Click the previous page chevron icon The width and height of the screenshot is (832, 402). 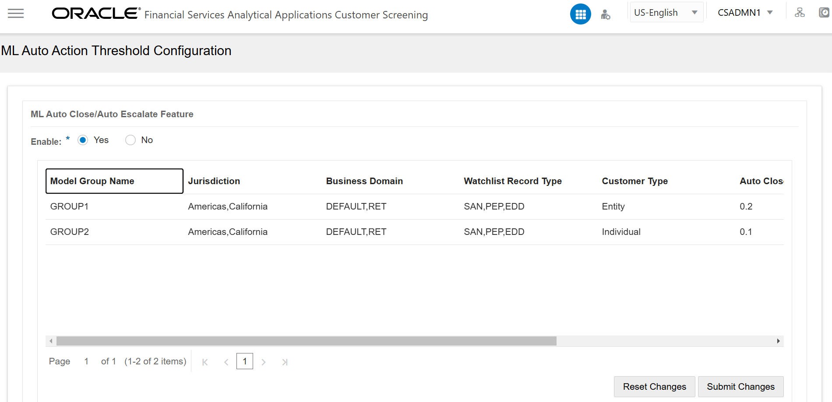click(x=226, y=362)
